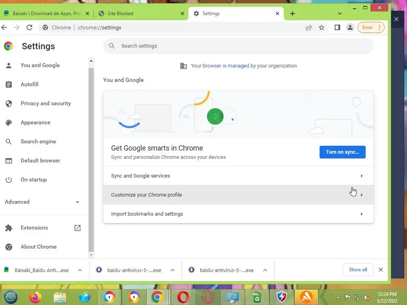
Task: Expand second baidu-antivirus-5 exe download options
Action: coord(265,270)
